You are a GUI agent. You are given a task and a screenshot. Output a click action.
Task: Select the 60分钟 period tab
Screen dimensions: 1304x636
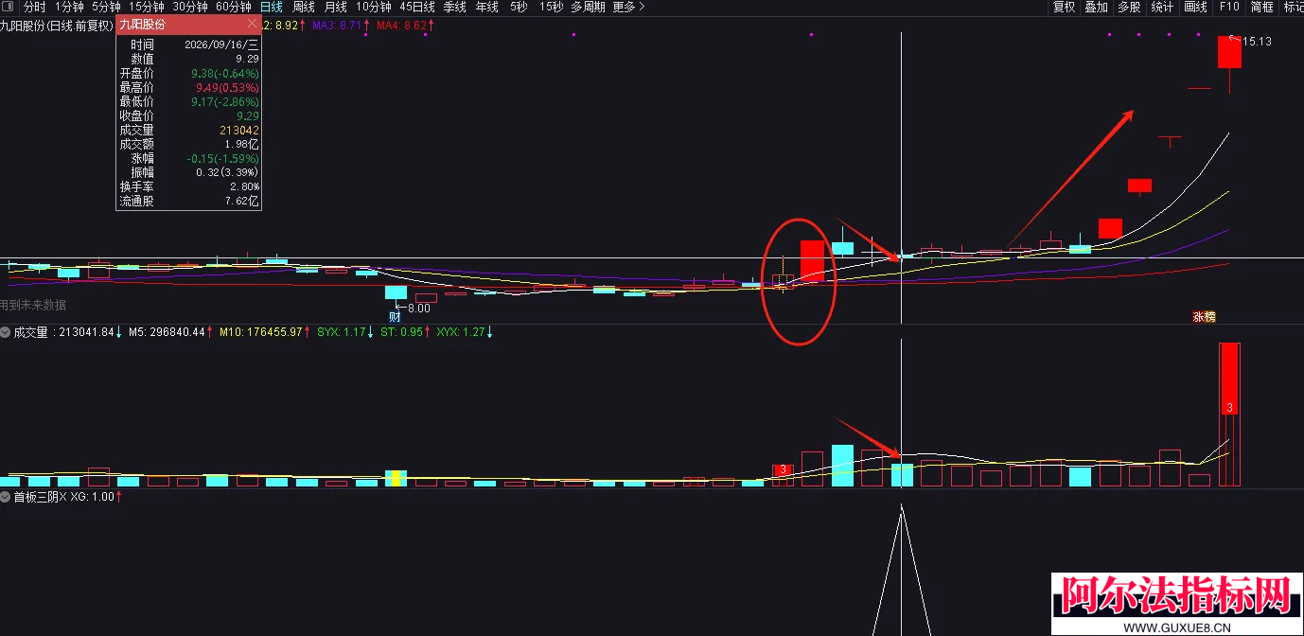pyautogui.click(x=233, y=7)
